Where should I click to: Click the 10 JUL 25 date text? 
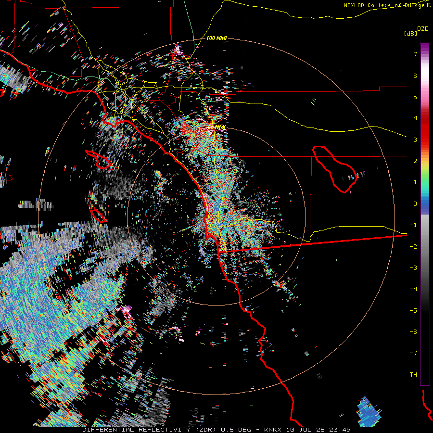[x=306, y=430]
